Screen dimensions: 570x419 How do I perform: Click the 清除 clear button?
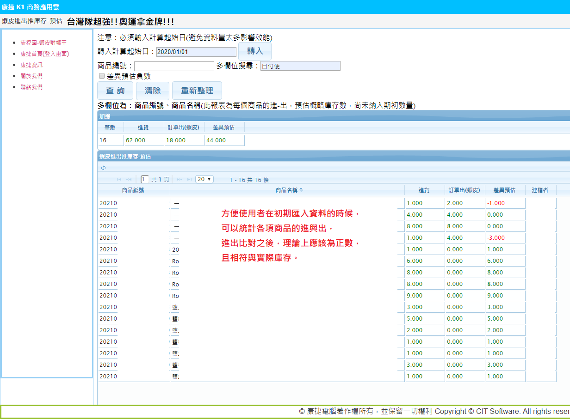[153, 91]
